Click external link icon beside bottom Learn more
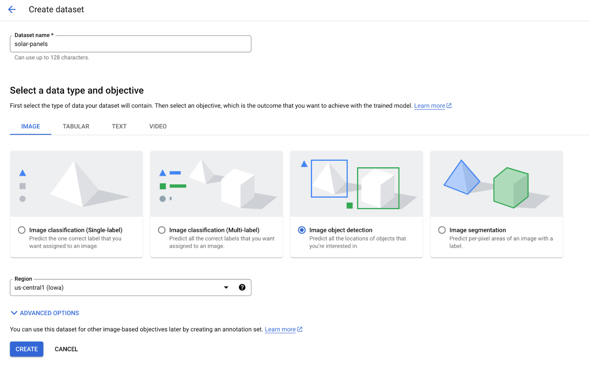This screenshot has height=370, width=590. [x=300, y=329]
